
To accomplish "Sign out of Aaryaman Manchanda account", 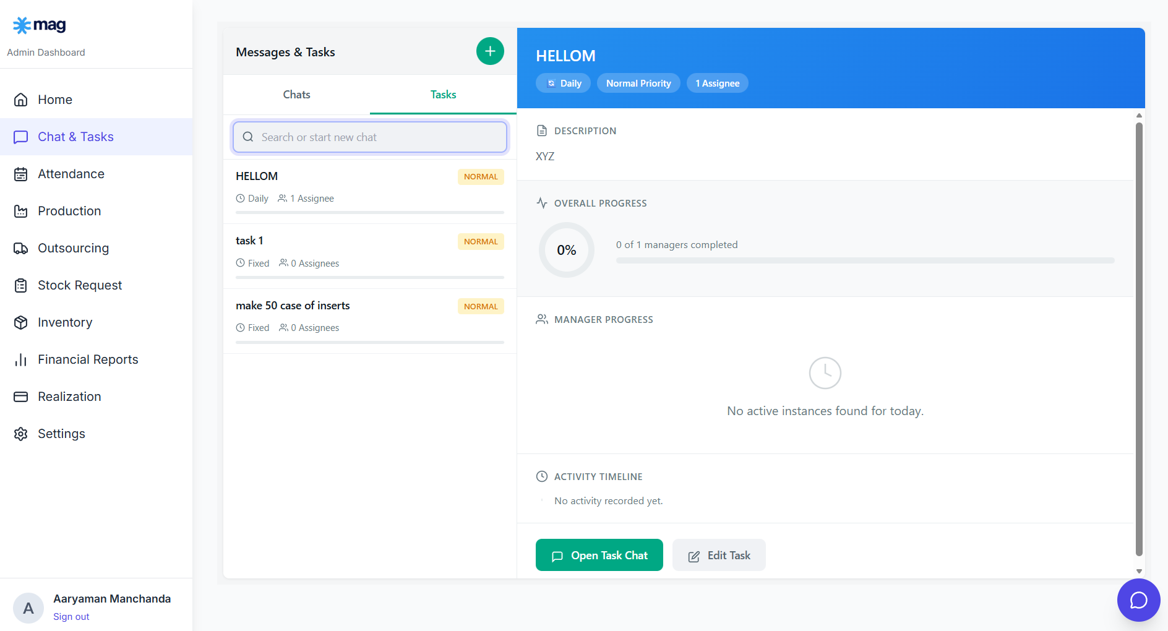I will point(71,616).
